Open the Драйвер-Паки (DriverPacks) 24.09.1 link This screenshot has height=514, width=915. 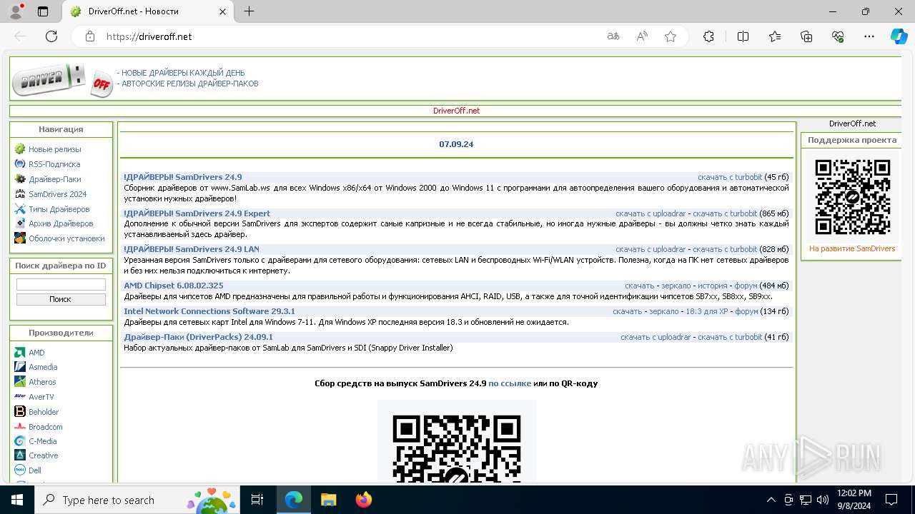pyautogui.click(x=198, y=337)
